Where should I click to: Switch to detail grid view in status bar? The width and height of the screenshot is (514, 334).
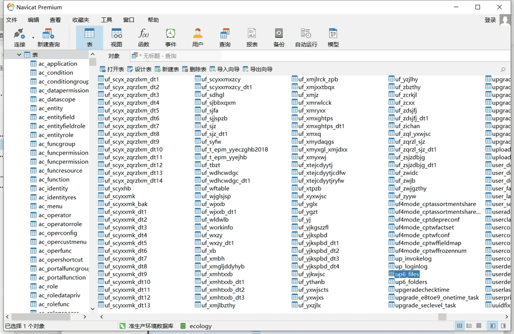(x=479, y=326)
